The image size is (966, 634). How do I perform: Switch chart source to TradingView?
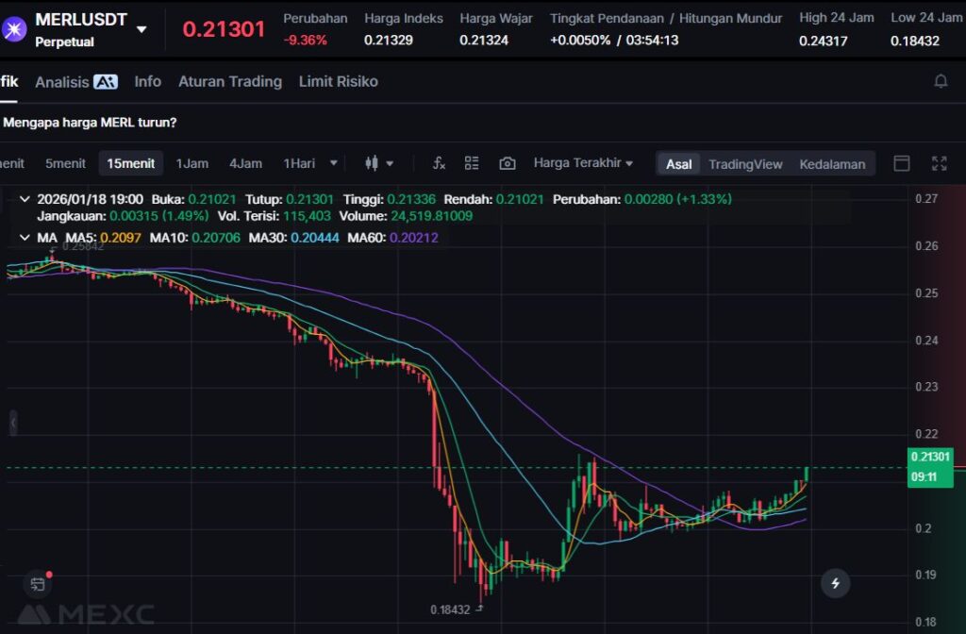pyautogui.click(x=745, y=164)
